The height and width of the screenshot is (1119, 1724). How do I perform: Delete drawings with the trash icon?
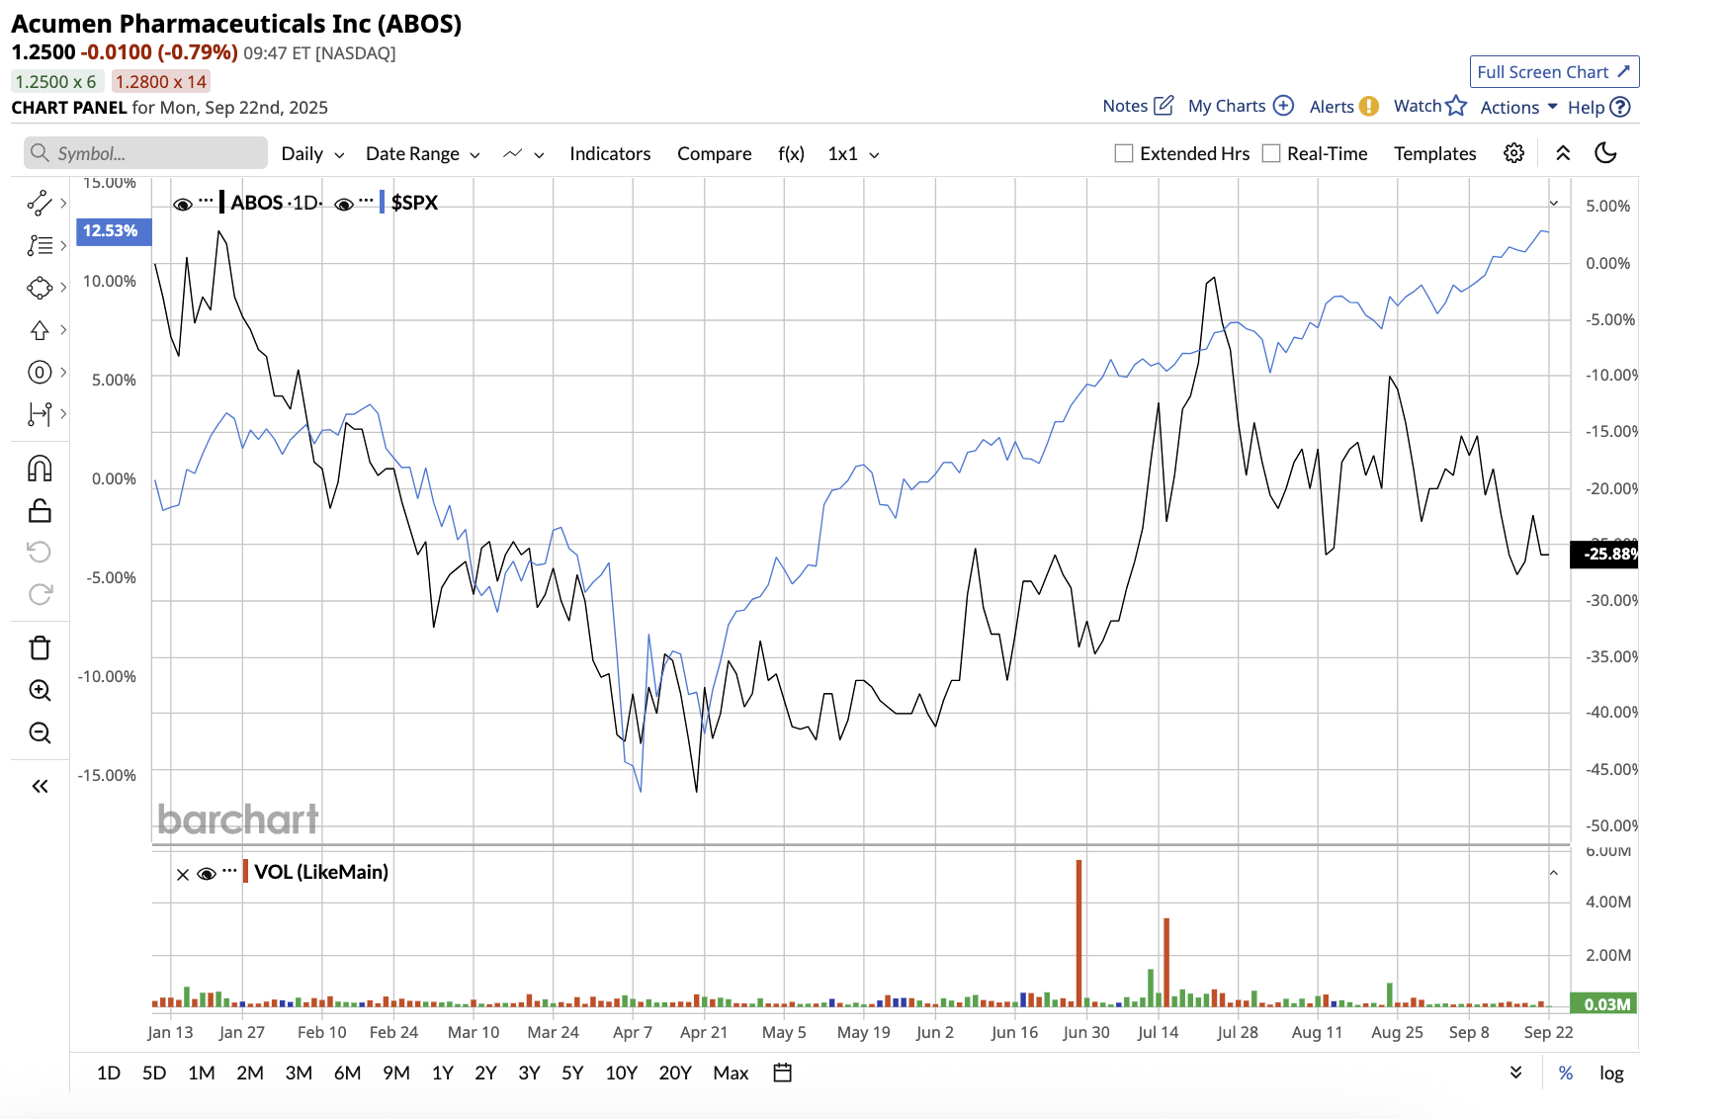tap(40, 647)
